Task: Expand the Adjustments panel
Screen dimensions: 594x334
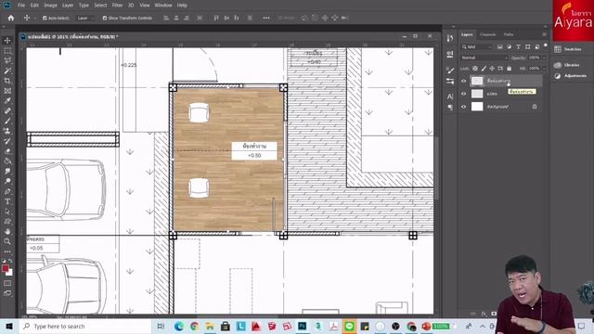Action: point(571,76)
